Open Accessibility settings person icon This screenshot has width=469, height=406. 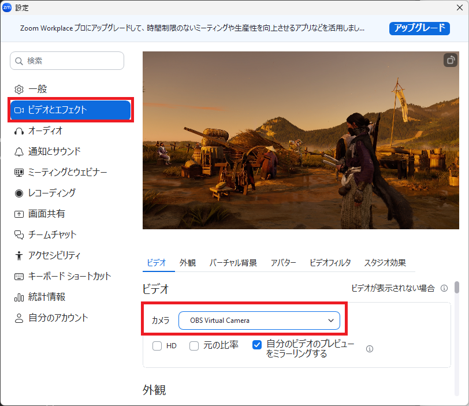18,256
